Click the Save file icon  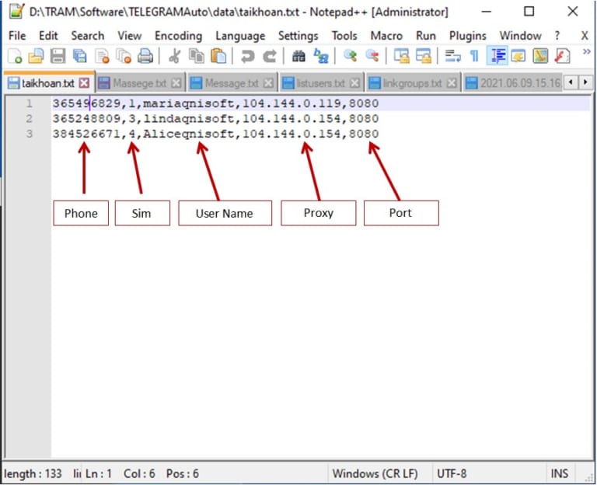click(x=58, y=56)
